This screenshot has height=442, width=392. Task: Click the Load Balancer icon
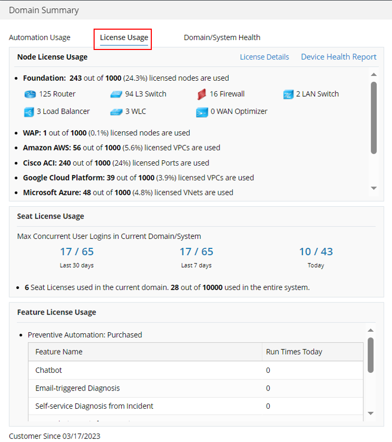pos(29,111)
